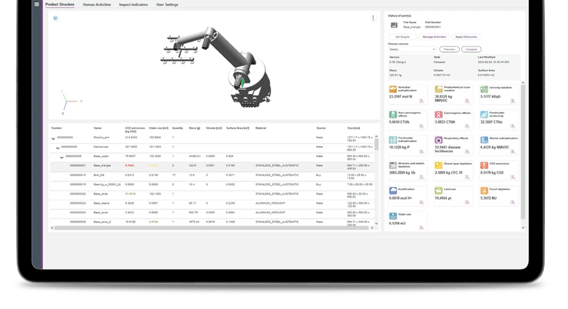Click the CO2 emissions indicator icon

[x=484, y=165]
